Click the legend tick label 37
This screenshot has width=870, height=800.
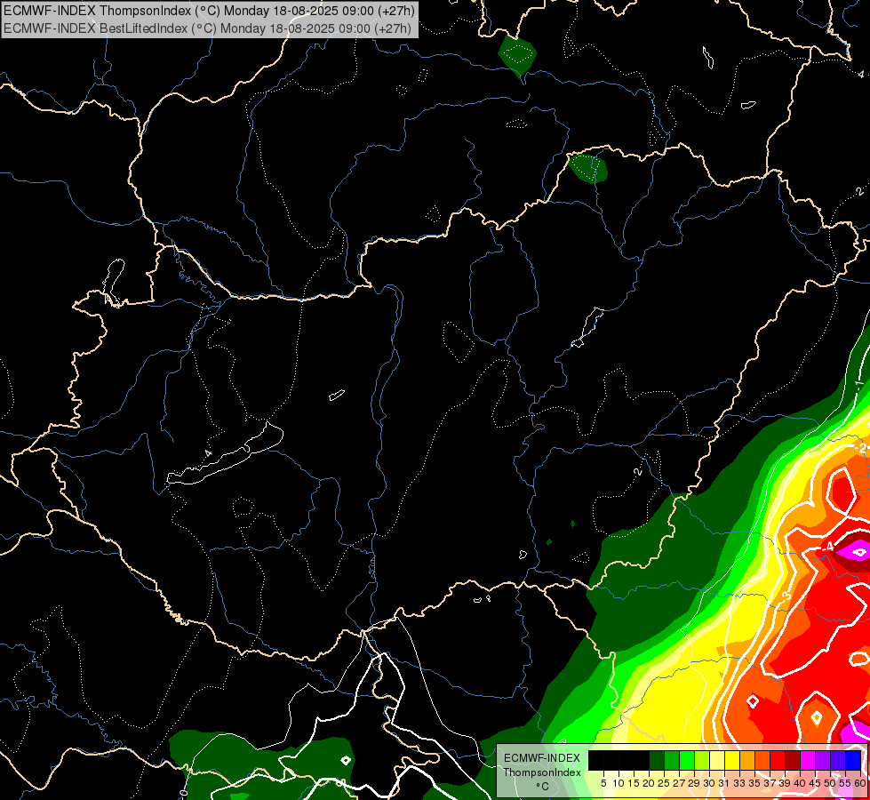tap(770, 783)
